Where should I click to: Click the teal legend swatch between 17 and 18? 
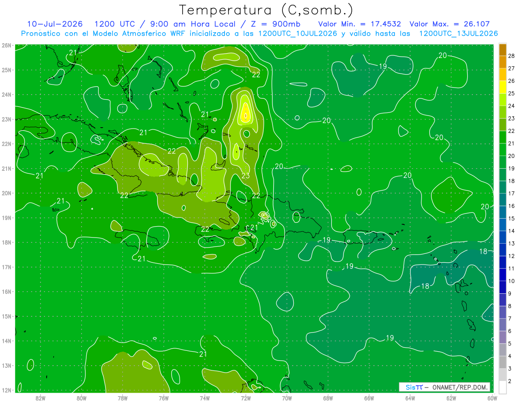(x=503, y=187)
